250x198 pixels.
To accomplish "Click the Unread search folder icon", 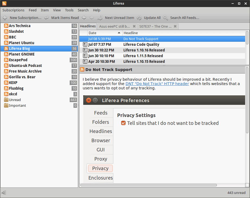I will tap(6, 100).
